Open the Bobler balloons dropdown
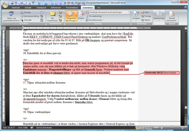The image size is (189, 131). click(x=81, y=16)
